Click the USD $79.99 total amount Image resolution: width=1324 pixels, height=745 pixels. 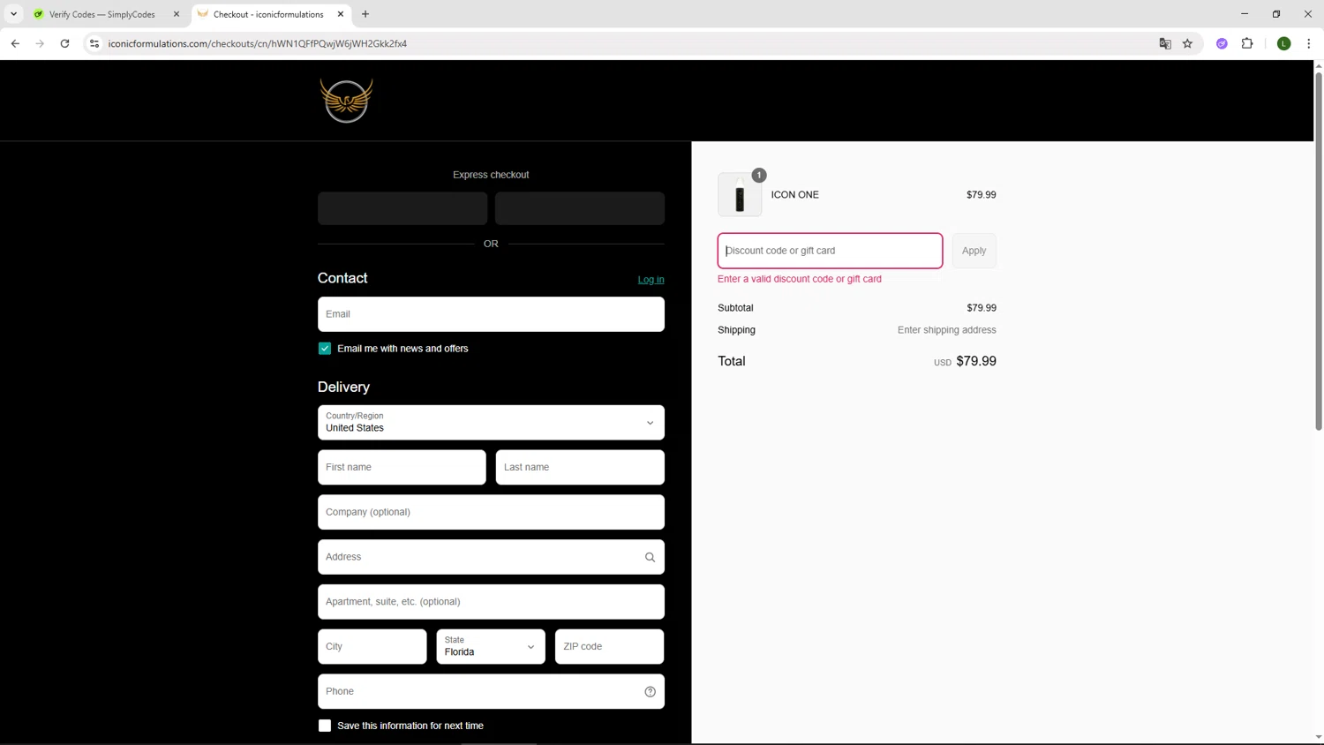(x=965, y=361)
